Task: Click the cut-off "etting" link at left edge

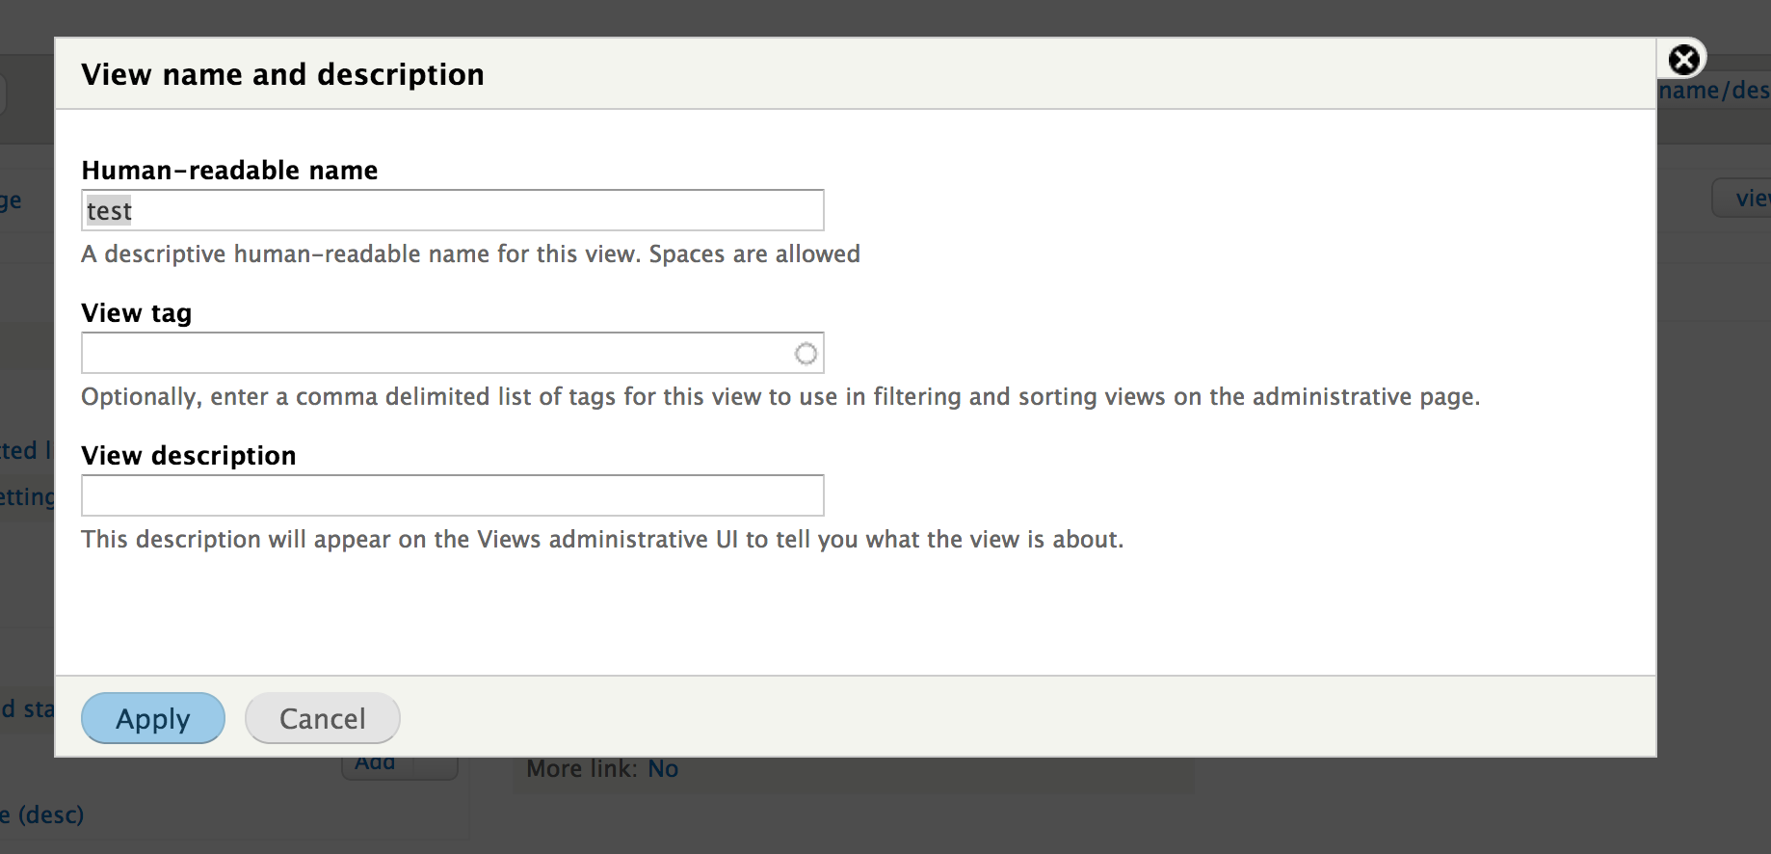Action: click(27, 497)
